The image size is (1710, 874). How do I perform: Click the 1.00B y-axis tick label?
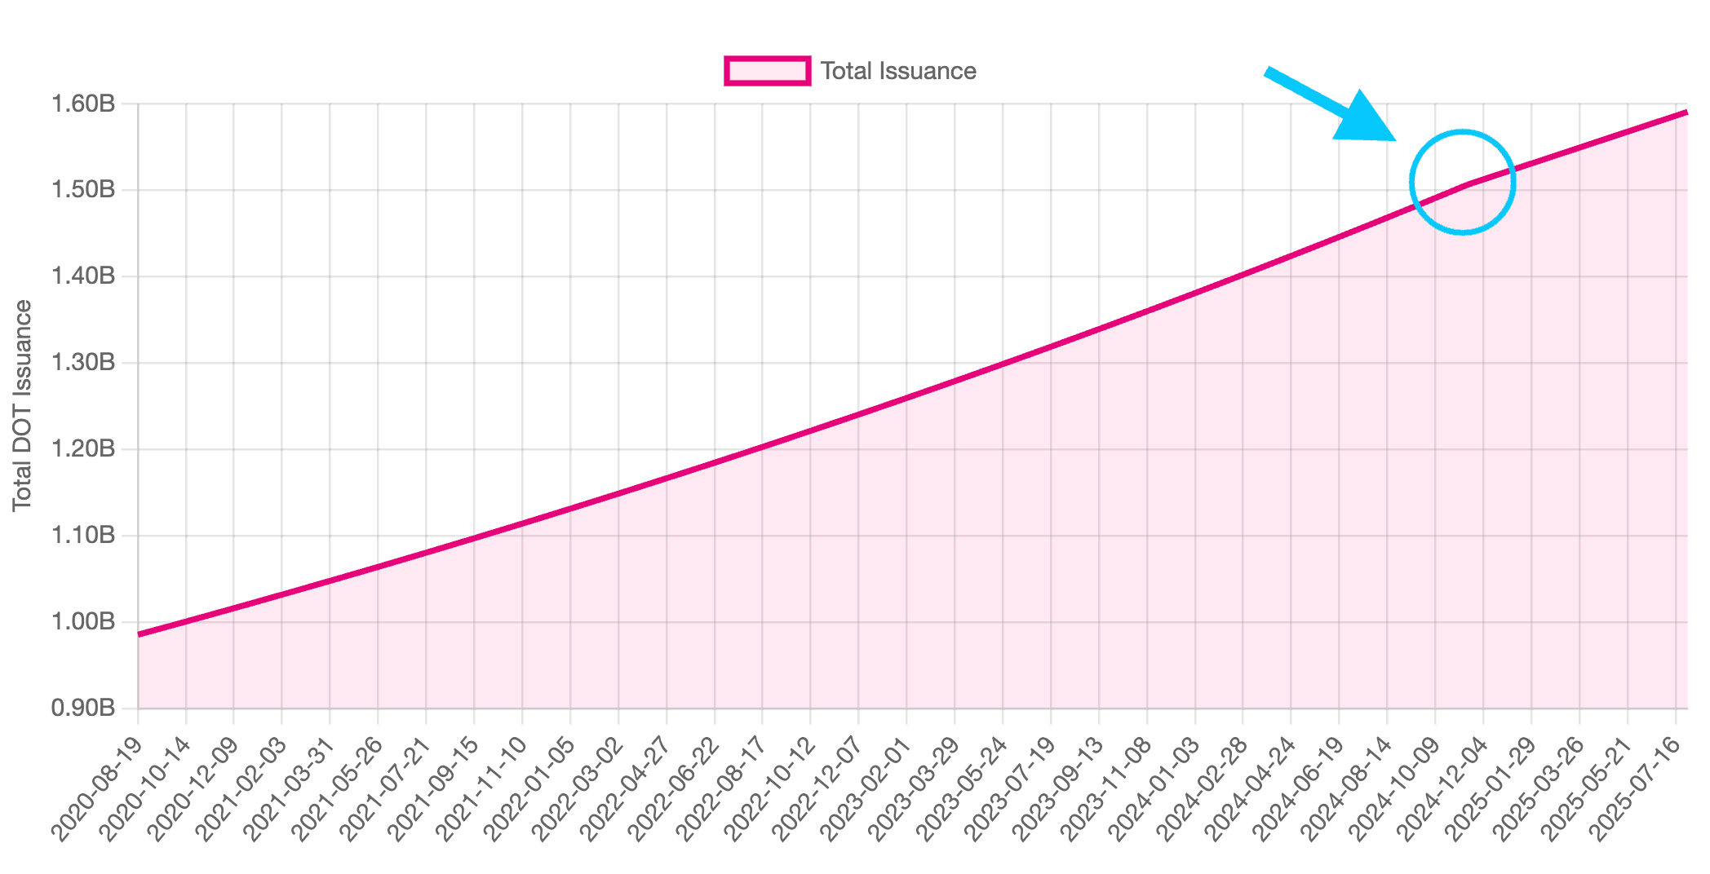[x=83, y=622]
